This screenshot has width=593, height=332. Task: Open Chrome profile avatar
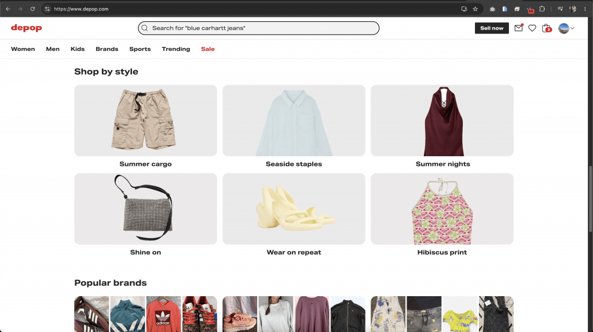[573, 9]
